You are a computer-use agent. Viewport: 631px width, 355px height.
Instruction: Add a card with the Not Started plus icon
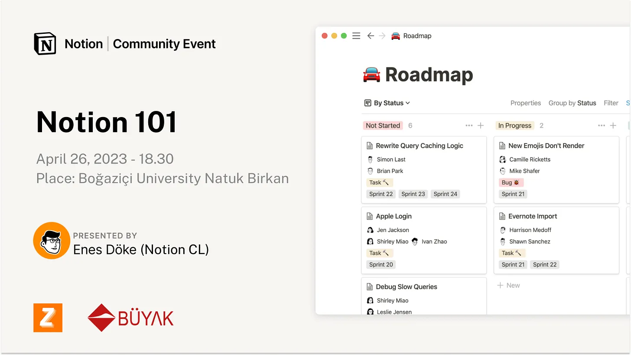(x=481, y=126)
